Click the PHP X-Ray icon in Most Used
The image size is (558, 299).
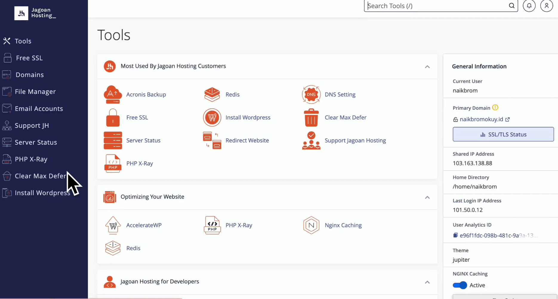113,163
